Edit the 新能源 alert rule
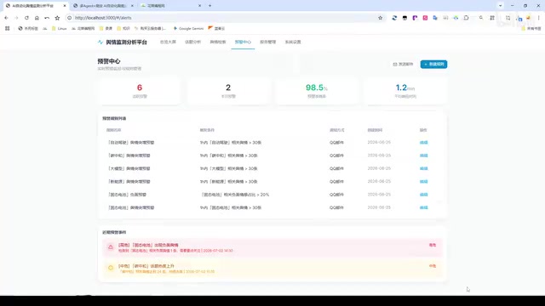 [x=424, y=181]
